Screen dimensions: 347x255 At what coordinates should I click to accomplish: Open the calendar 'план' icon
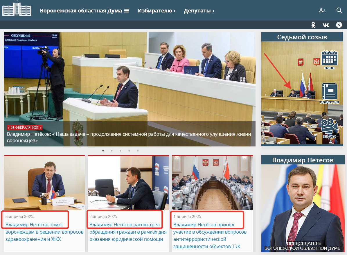click(x=330, y=60)
